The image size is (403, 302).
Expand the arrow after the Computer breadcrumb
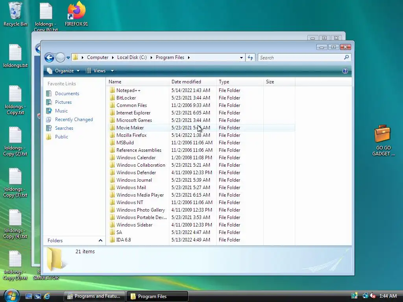pos(113,57)
